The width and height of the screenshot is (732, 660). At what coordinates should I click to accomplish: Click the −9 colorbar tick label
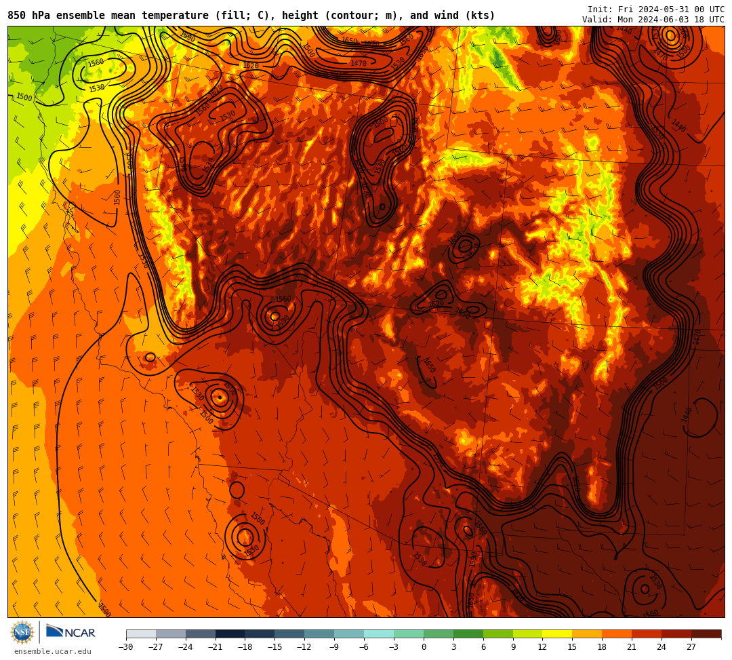pyautogui.click(x=334, y=647)
